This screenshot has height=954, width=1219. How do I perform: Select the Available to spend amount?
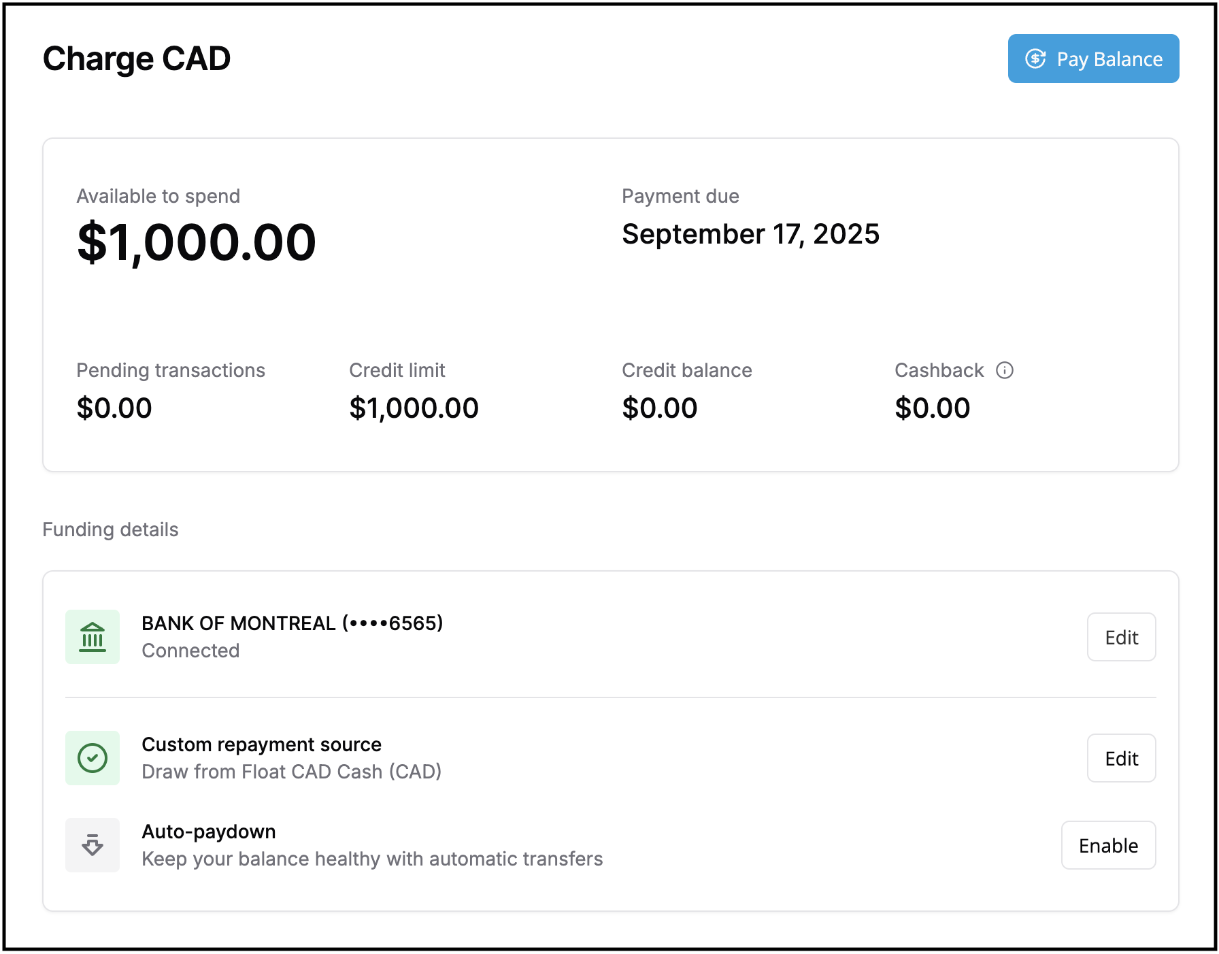point(197,242)
